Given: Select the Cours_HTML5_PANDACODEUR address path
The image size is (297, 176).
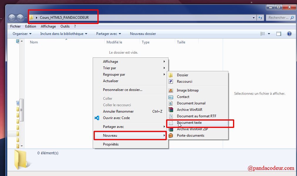Looking at the screenshot, I should click(x=64, y=17).
